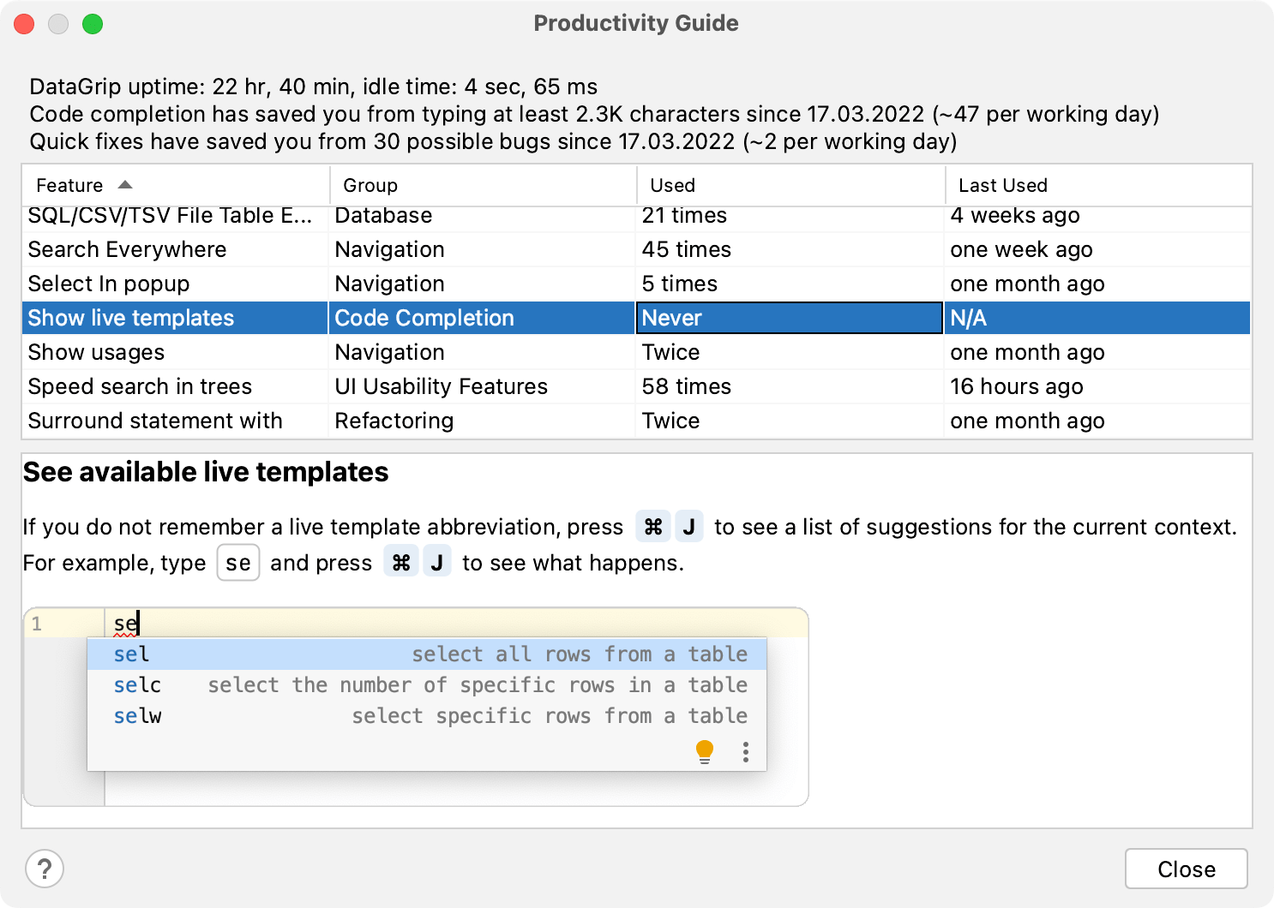The height and width of the screenshot is (908, 1274).
Task: Click the "Group" column header
Action: coord(370,184)
